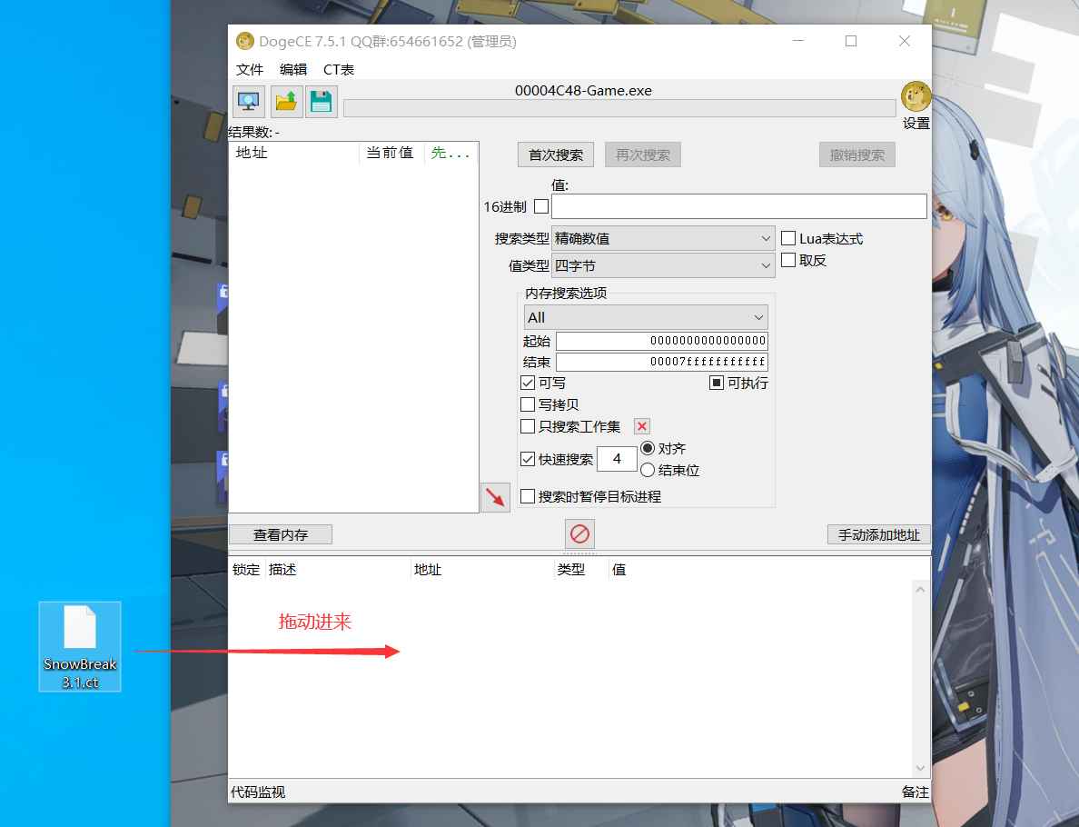Screen dimensions: 1079x827
Task: Expand the memory region dropdown set to All
Action: tap(646, 317)
